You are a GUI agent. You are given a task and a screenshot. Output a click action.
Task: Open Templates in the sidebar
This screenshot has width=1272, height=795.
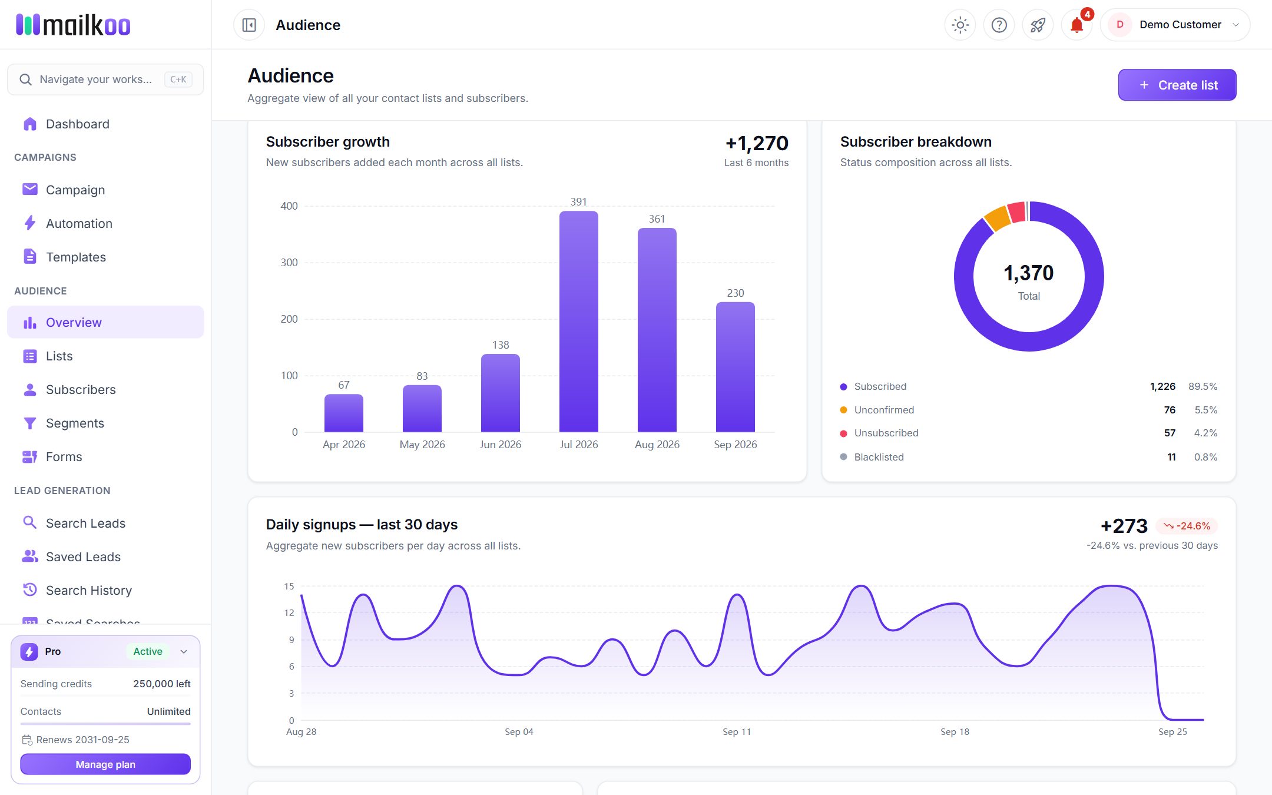[x=105, y=257]
